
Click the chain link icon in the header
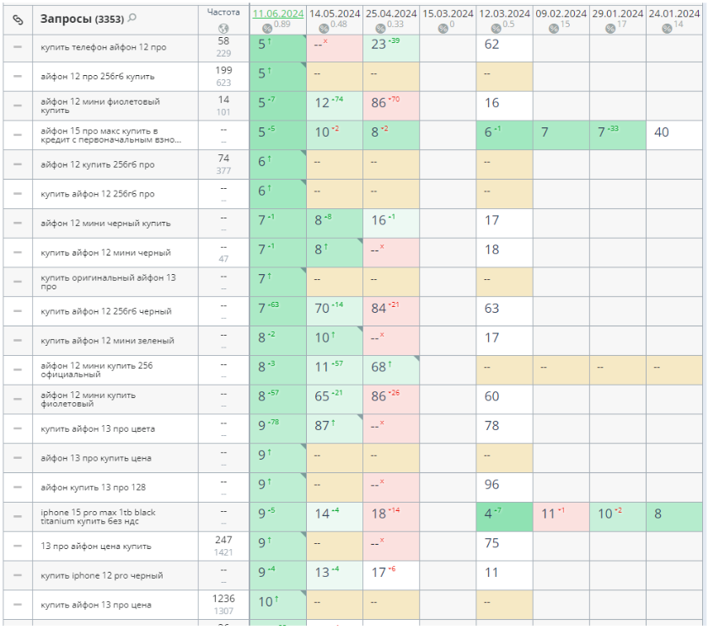pos(18,19)
